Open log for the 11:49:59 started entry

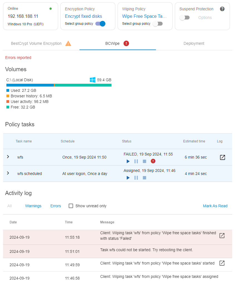pos(222,263)
